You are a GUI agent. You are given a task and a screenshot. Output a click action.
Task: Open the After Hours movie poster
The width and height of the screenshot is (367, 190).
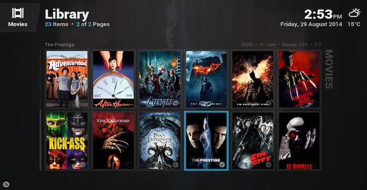(x=114, y=79)
